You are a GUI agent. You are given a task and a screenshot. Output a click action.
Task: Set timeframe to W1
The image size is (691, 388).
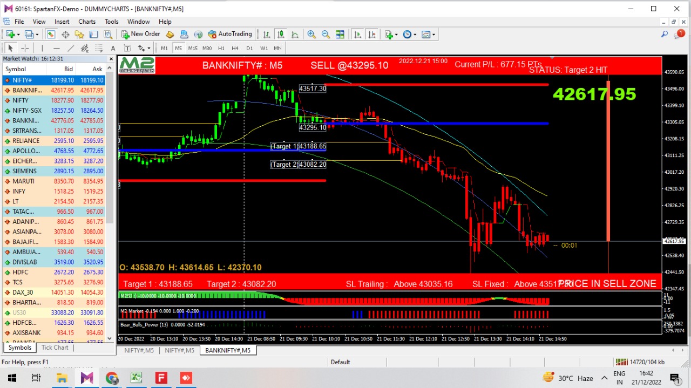click(263, 48)
